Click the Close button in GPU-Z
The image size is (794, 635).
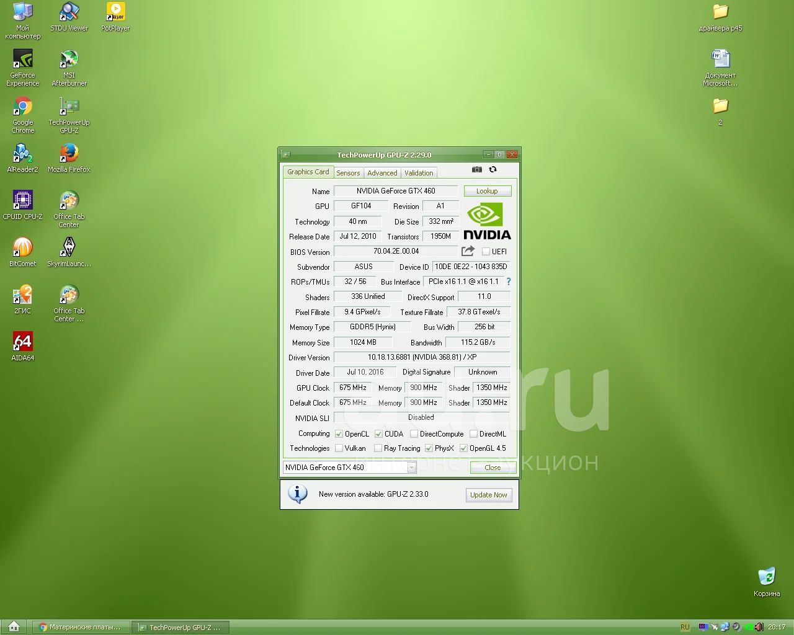[x=493, y=468]
